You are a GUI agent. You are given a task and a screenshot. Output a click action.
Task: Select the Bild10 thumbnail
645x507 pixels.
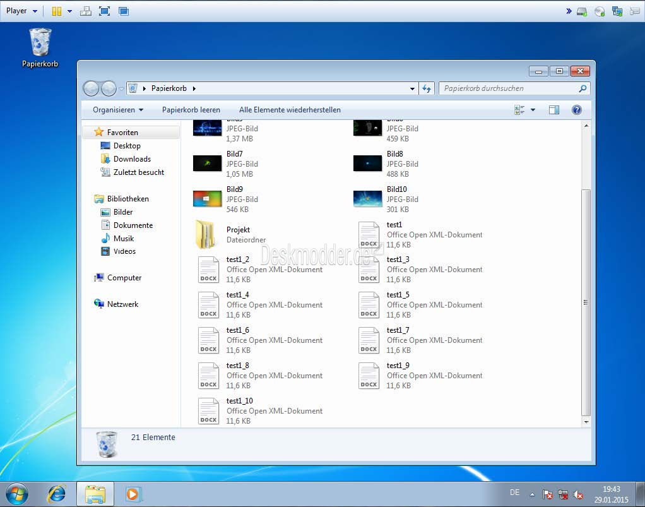[x=368, y=199]
